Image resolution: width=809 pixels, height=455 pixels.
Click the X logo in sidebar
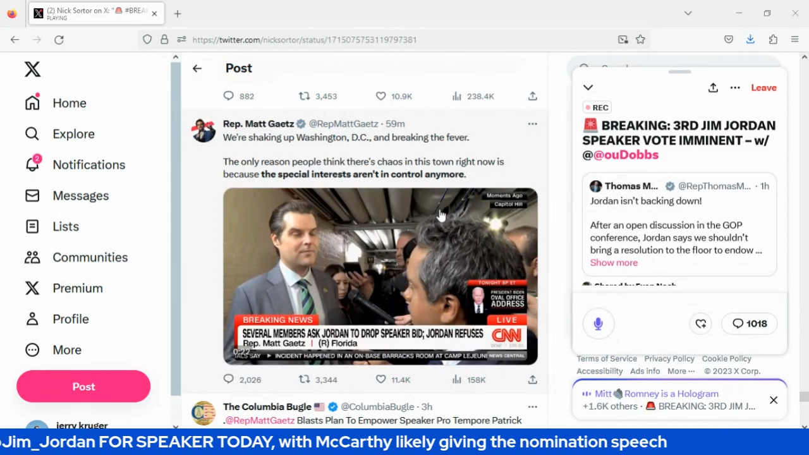(x=32, y=69)
